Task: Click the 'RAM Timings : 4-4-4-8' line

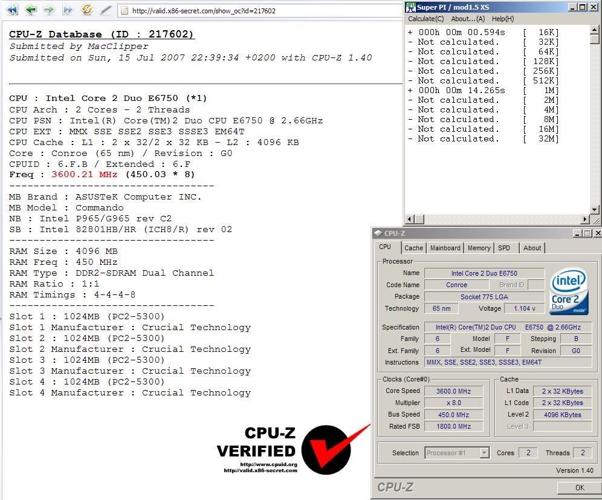Action: [72, 295]
